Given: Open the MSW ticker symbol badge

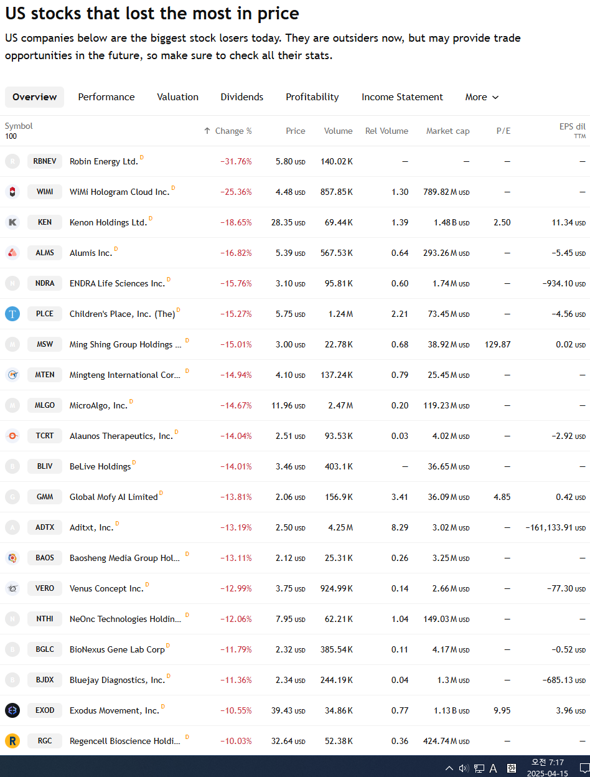Looking at the screenshot, I should point(45,344).
